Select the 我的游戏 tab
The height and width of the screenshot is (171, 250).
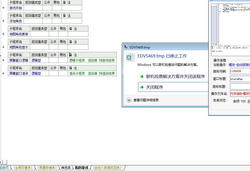[x=82, y=168]
